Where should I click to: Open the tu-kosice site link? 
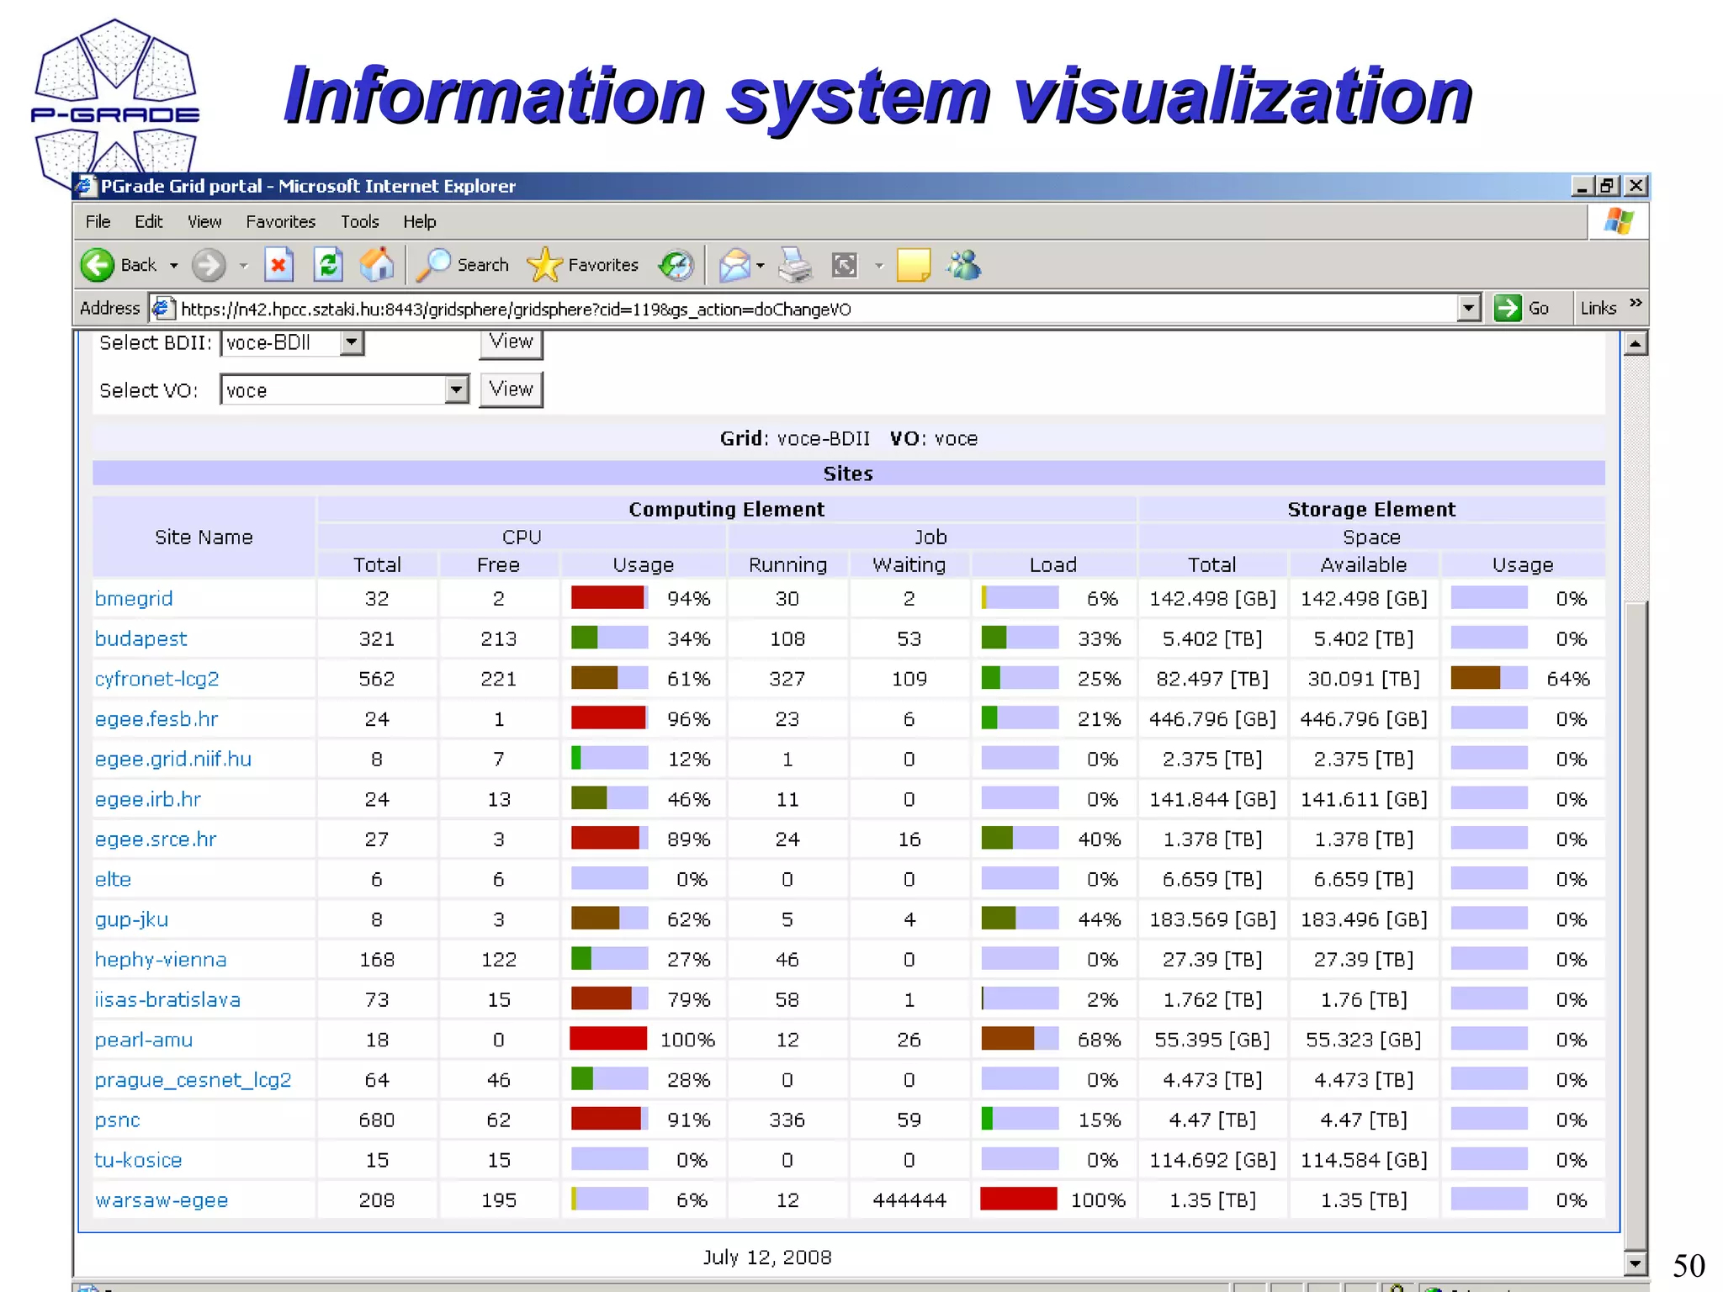[138, 1160]
